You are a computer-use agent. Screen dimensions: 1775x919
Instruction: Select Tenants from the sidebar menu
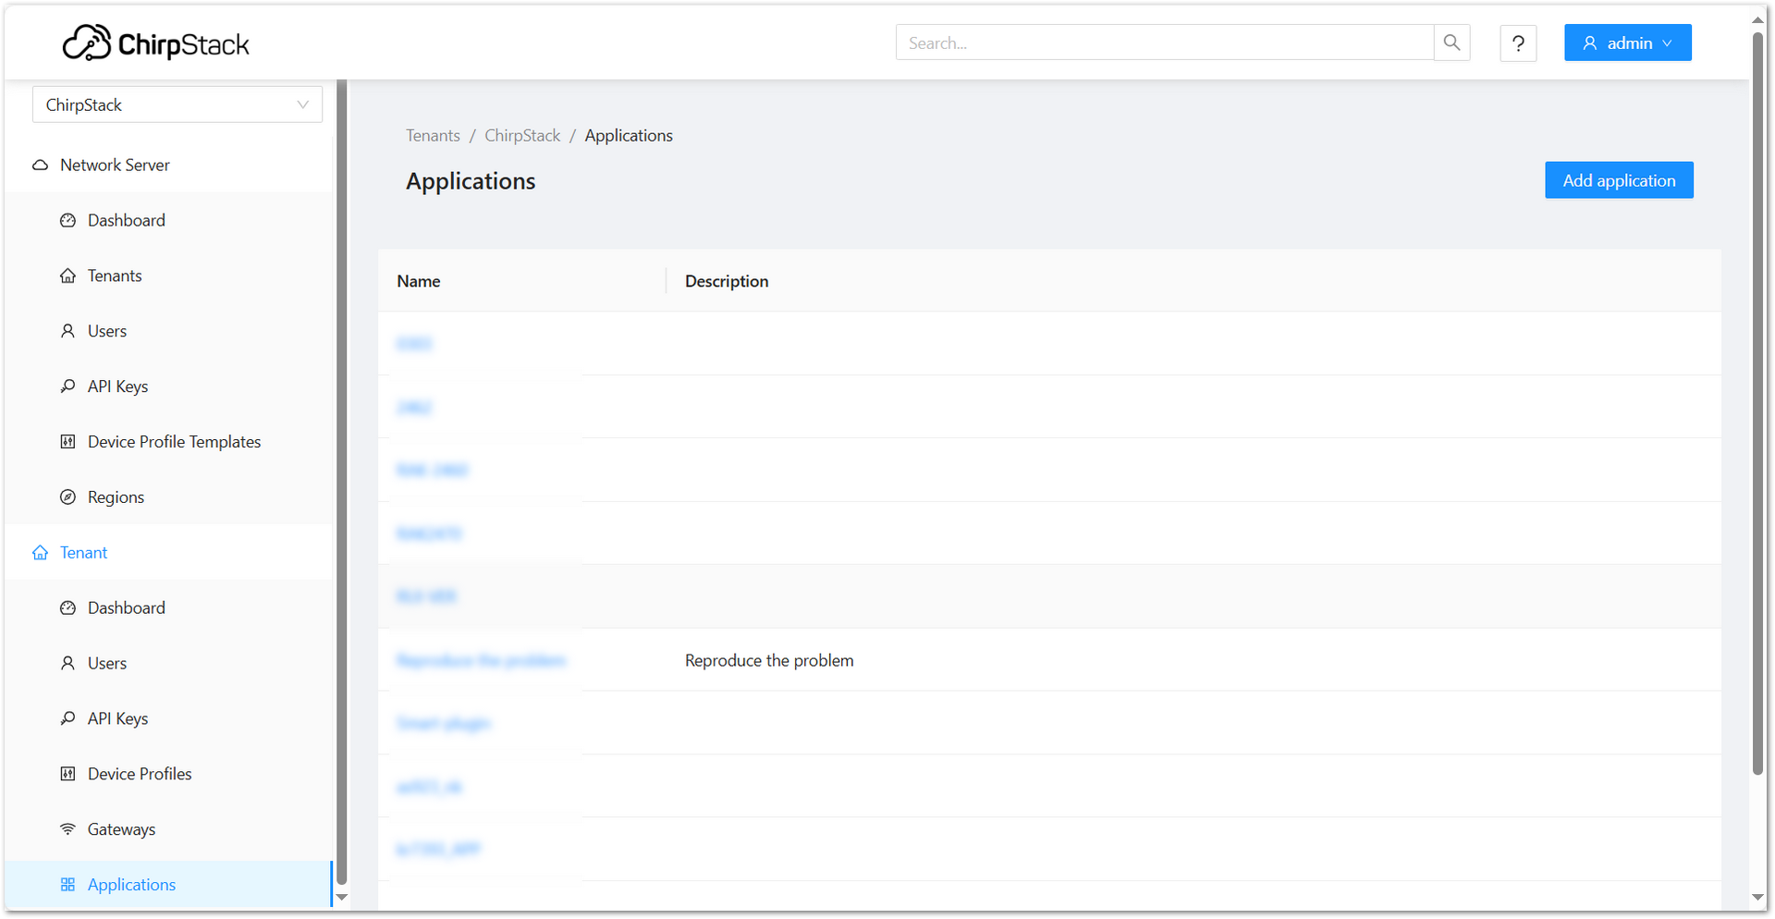coord(114,275)
